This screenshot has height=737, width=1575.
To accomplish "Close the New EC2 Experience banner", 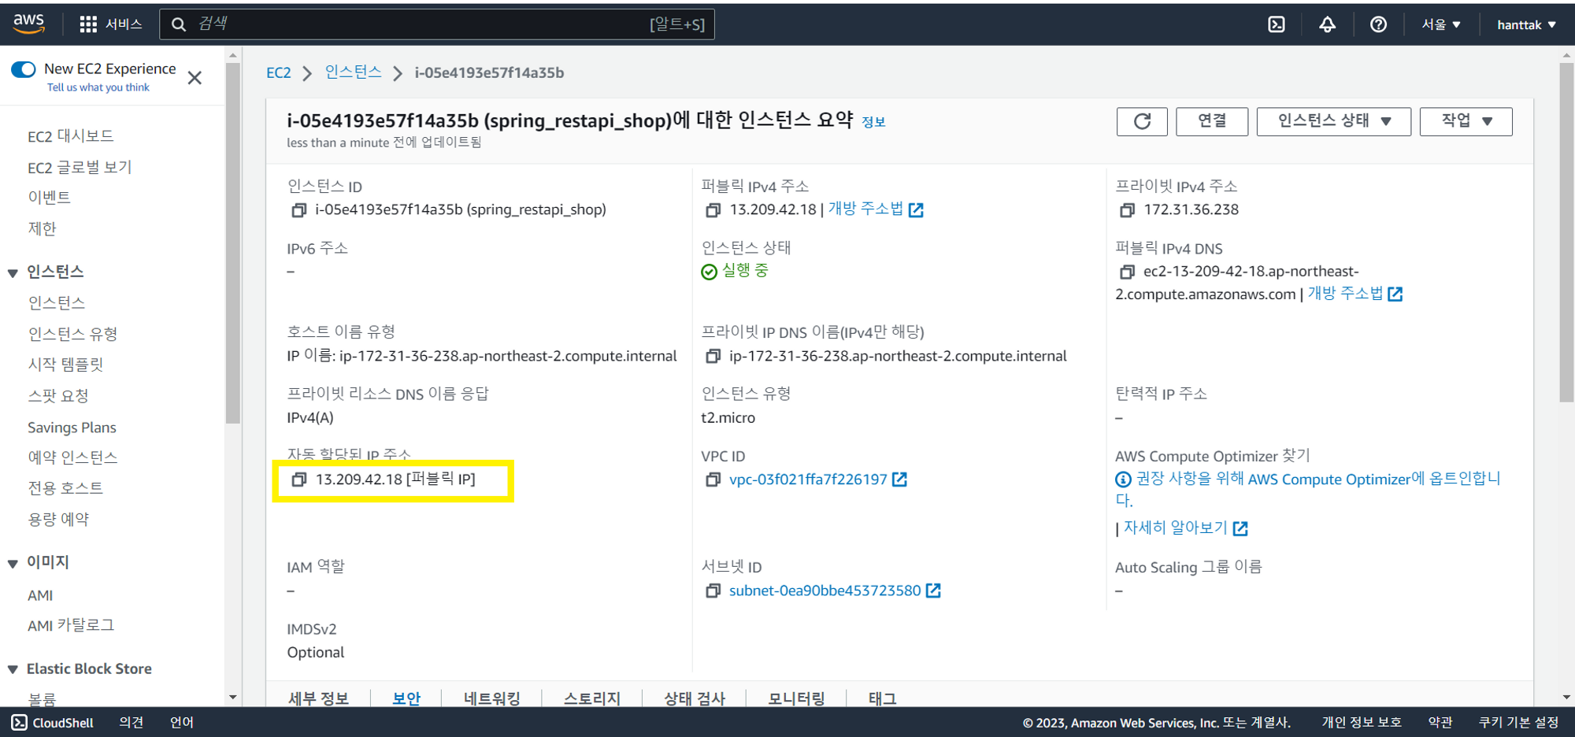I will [195, 77].
